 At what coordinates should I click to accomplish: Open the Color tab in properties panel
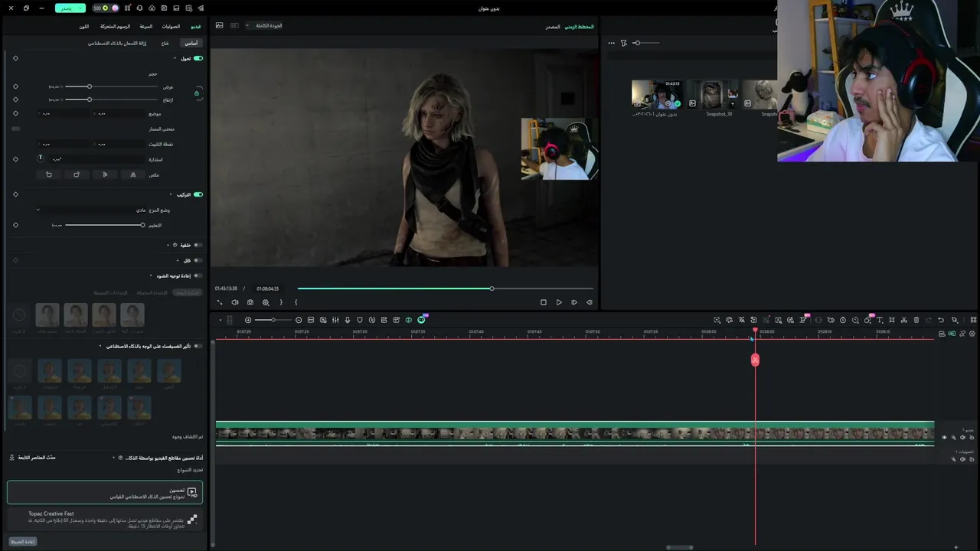(x=83, y=27)
